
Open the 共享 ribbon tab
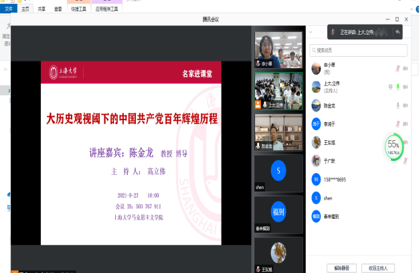42,9
